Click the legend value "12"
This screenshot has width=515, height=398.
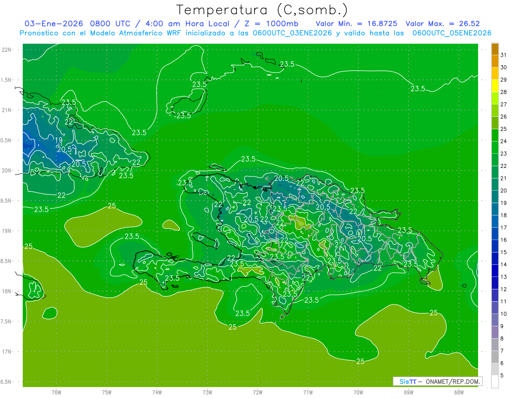pyautogui.click(x=504, y=289)
